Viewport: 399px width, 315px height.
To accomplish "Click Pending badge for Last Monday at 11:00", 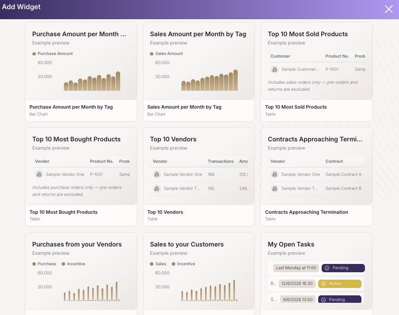I will pyautogui.click(x=343, y=268).
